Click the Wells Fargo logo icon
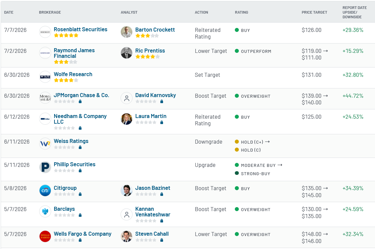Screen dimensions: 375x249 click(45, 236)
